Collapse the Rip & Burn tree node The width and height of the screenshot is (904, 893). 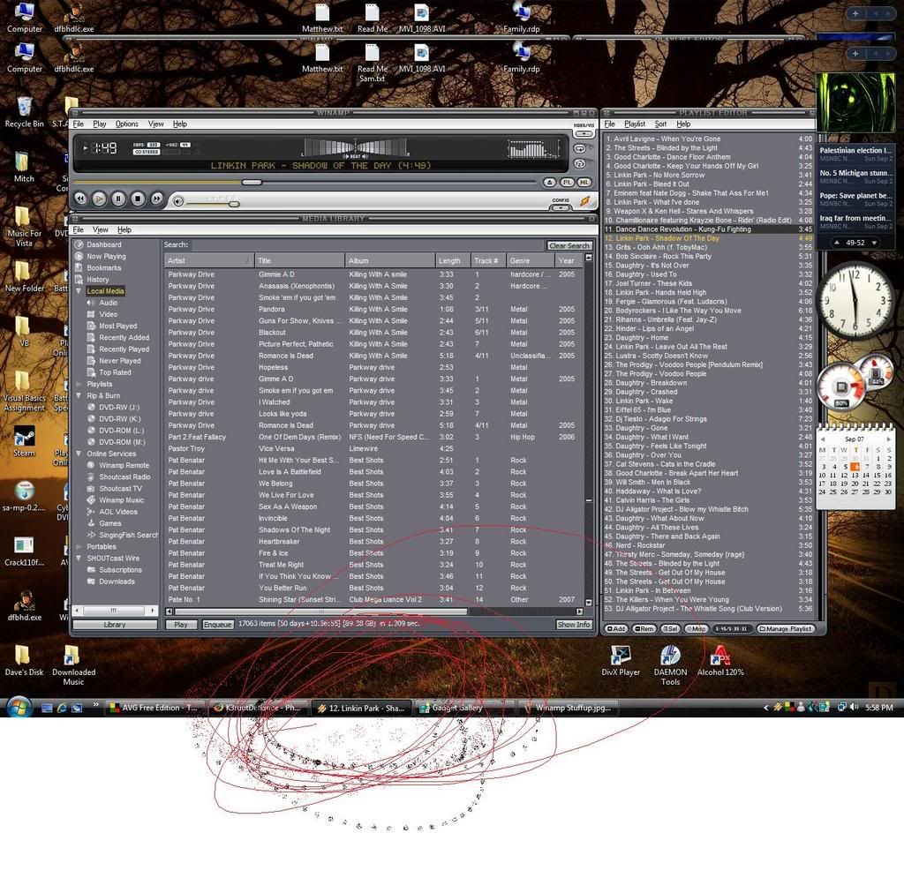point(79,396)
